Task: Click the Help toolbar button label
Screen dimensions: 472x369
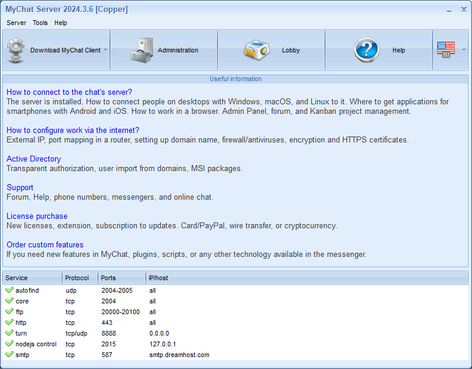Action: 399,50
